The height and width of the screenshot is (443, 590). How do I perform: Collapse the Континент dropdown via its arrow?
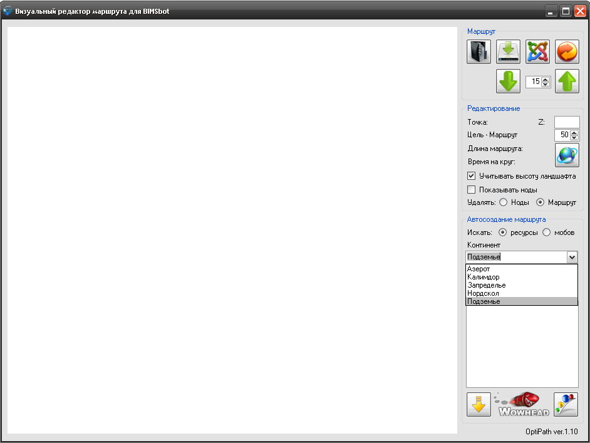click(x=572, y=257)
